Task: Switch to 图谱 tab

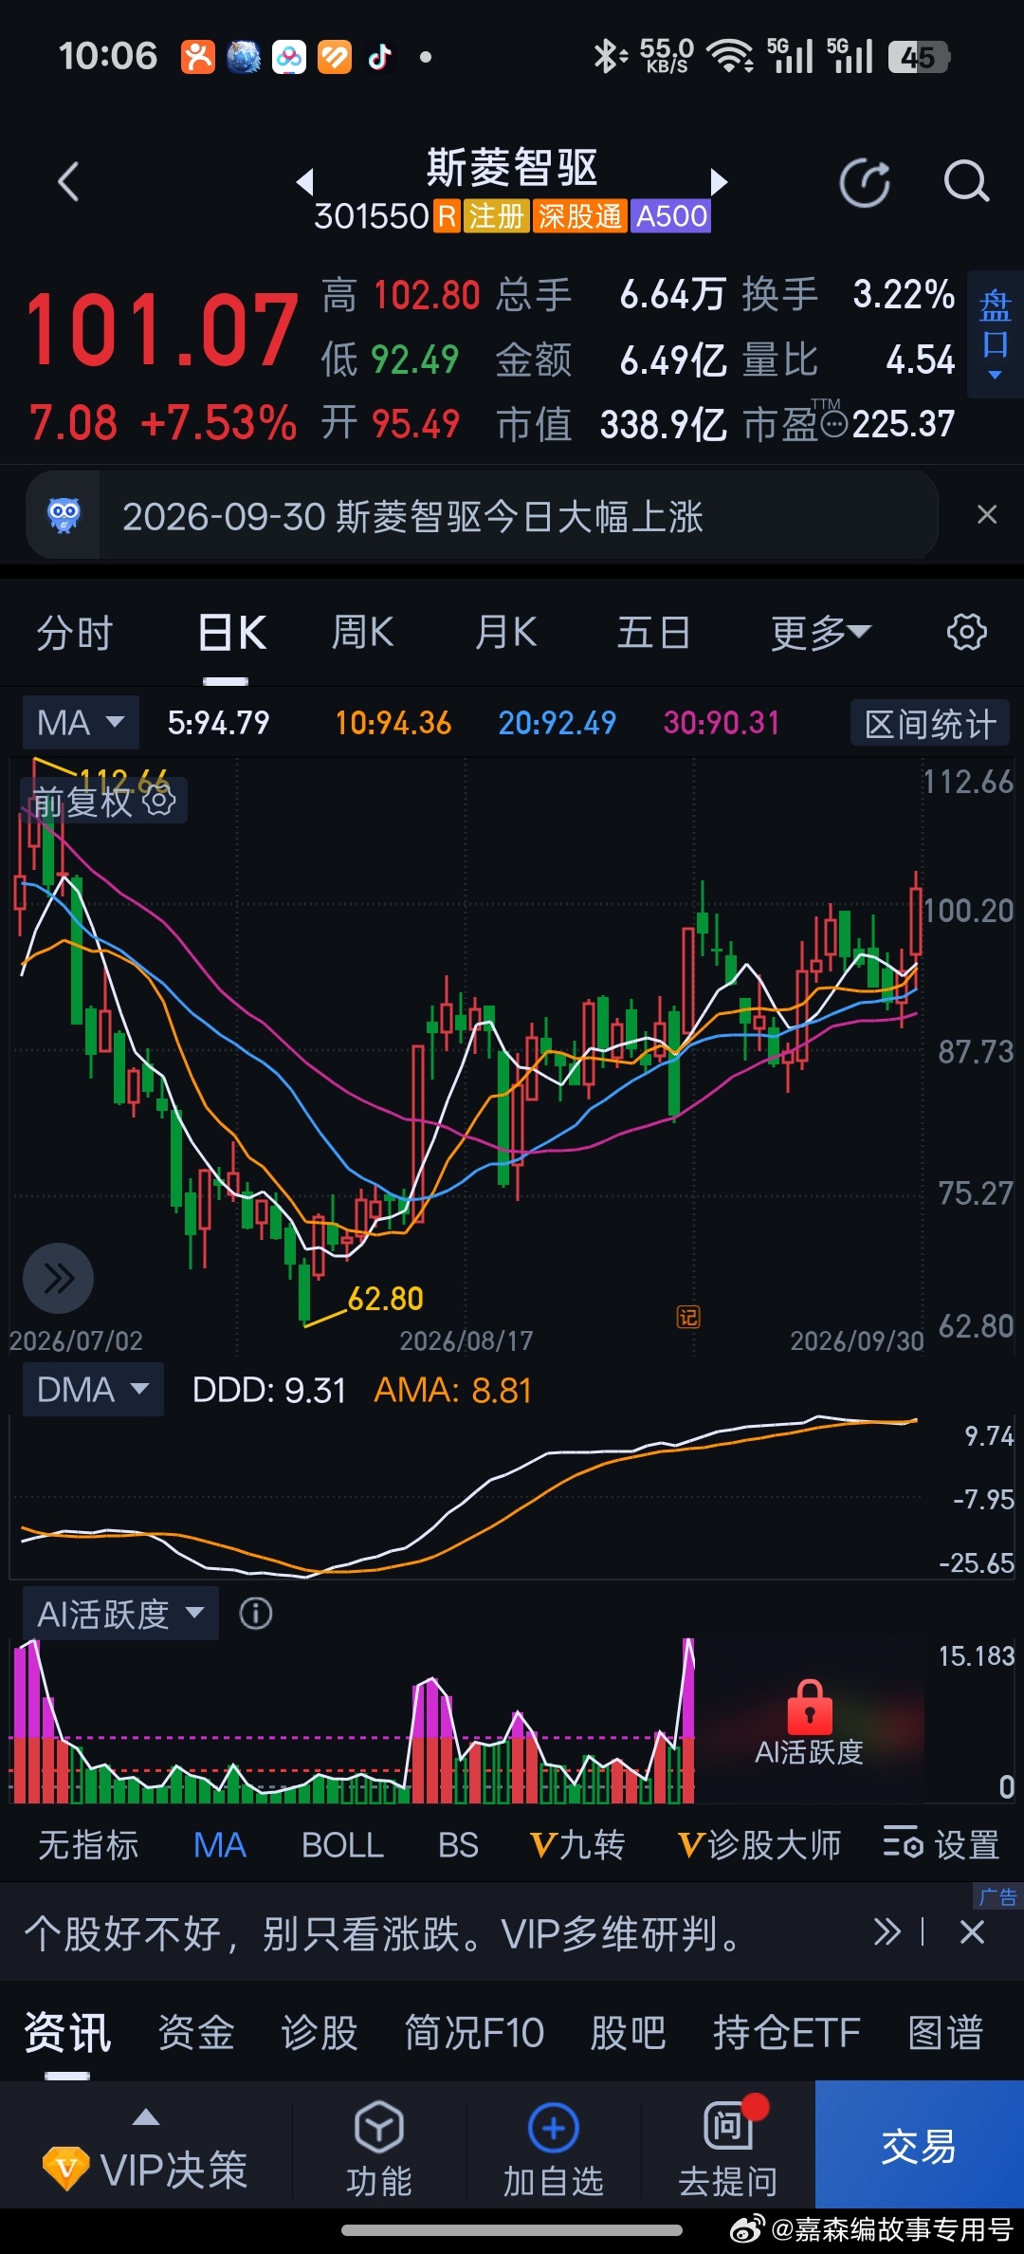Action: (945, 2032)
